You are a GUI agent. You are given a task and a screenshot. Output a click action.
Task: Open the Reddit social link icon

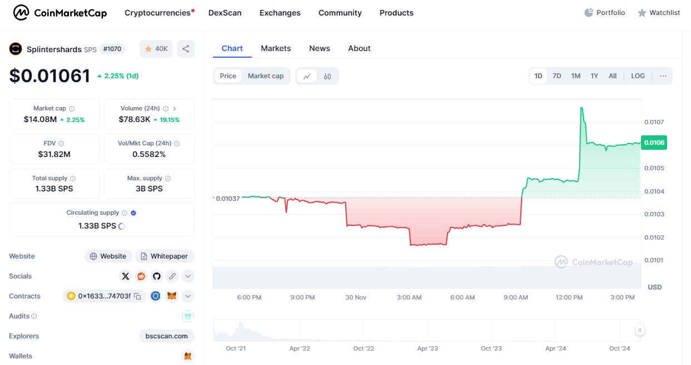(141, 276)
